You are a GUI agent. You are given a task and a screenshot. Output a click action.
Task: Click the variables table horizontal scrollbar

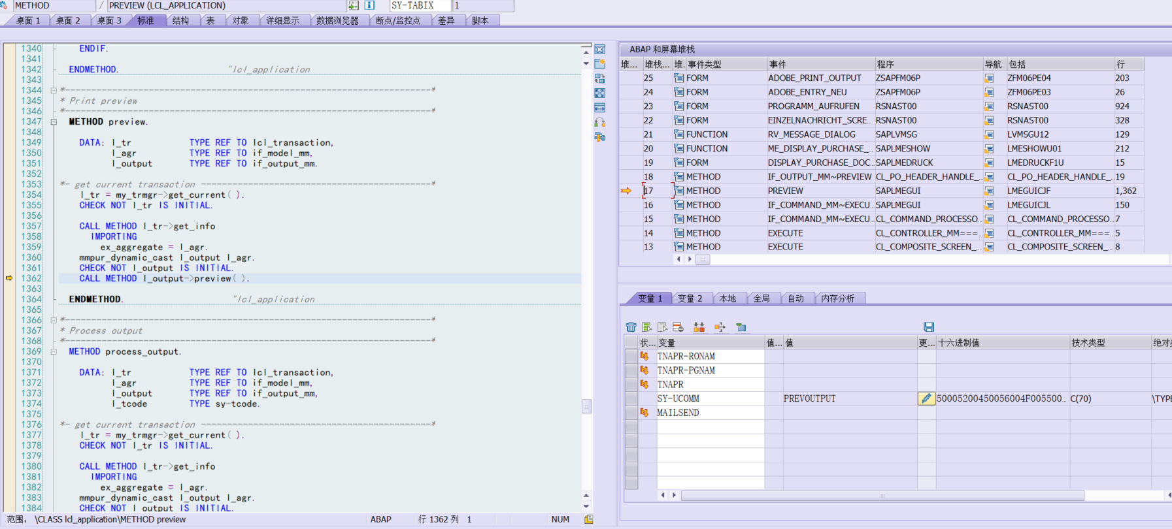point(882,496)
